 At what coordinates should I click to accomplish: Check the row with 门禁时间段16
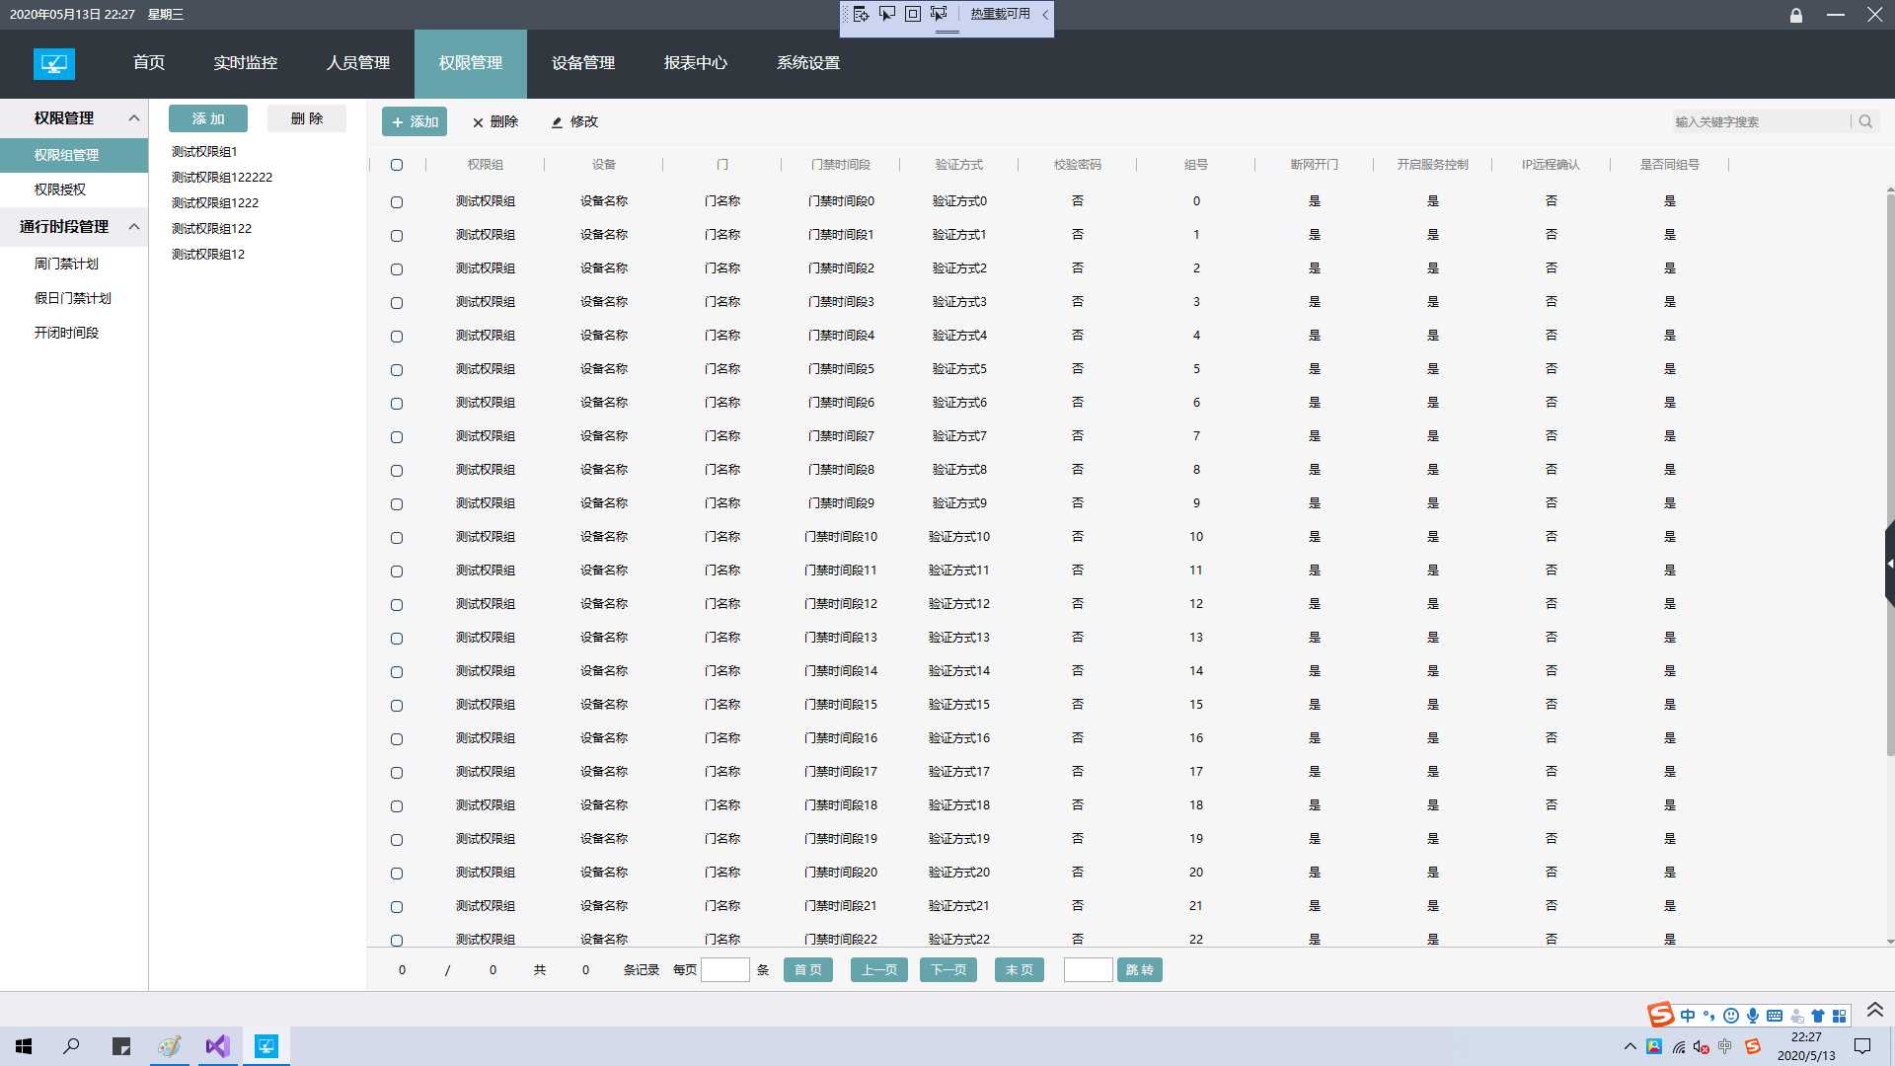point(397,739)
